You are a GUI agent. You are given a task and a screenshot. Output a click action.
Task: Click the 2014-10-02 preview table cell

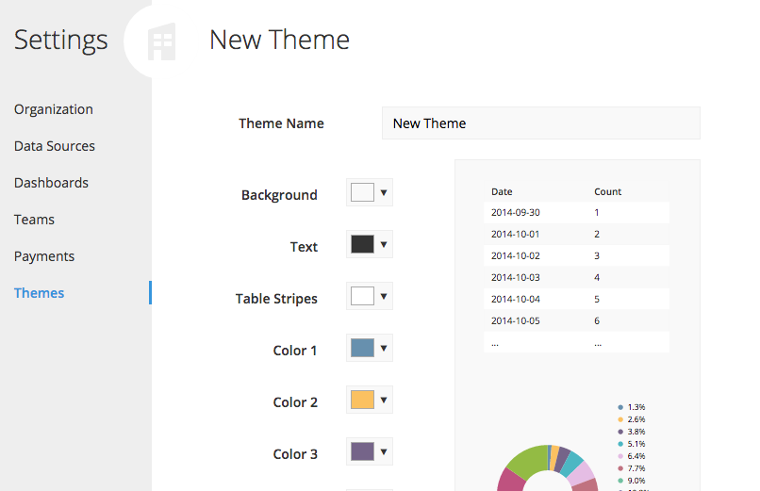coord(515,255)
